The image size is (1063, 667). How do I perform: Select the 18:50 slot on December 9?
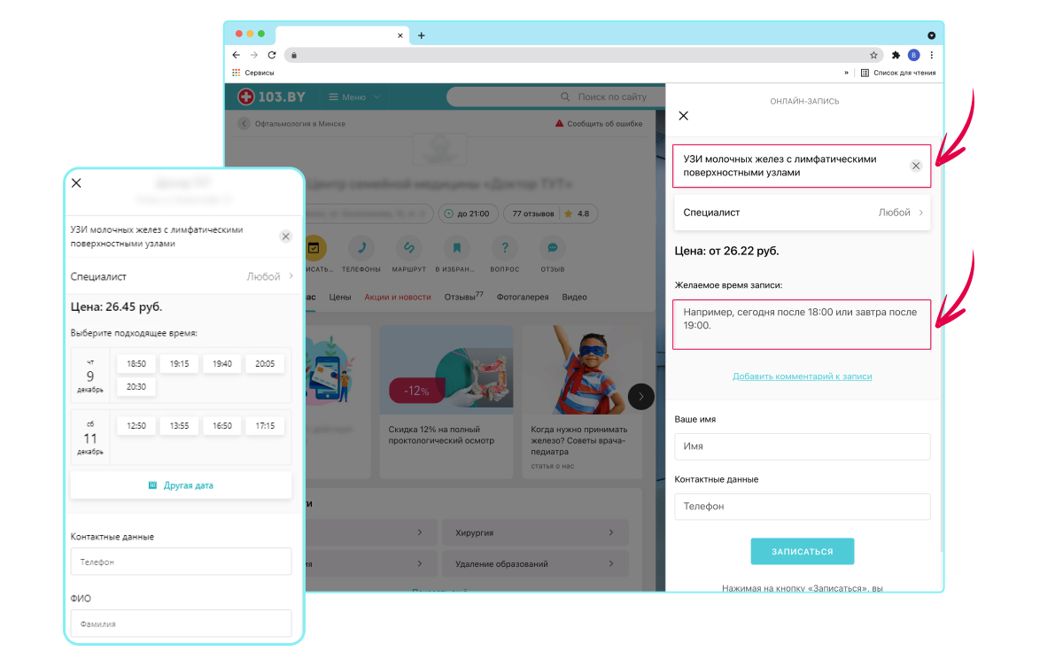[136, 364]
